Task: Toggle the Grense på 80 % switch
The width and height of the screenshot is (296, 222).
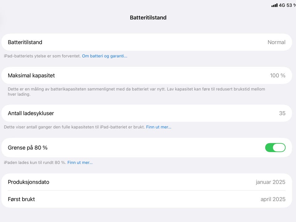Action: pos(275,148)
